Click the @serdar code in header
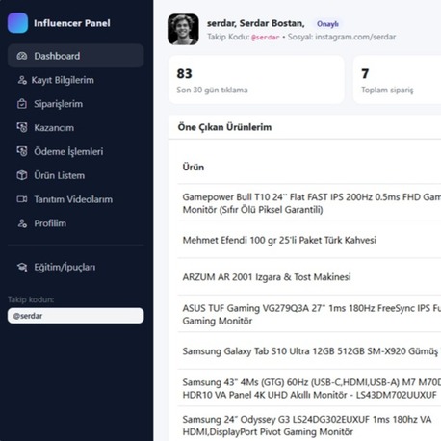Viewport: 441px width, 441px height. tap(266, 37)
